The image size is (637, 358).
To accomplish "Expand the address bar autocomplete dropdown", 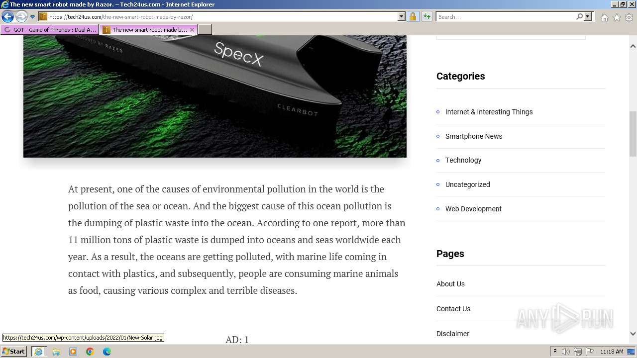I will click(402, 16).
